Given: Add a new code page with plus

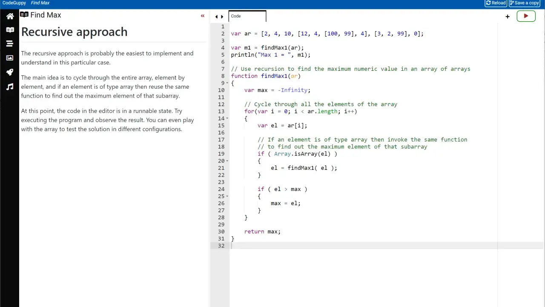Looking at the screenshot, I should [508, 17].
